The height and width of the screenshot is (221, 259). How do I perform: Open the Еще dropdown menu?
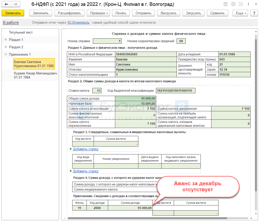tap(241, 13)
